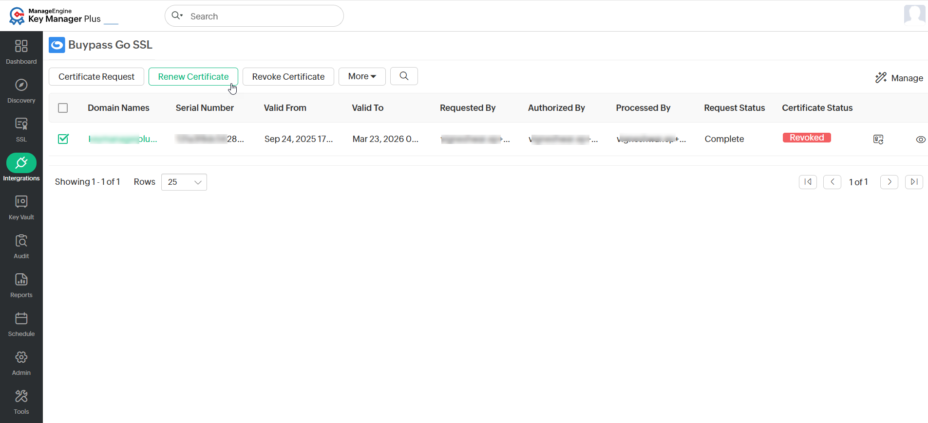Click the Certificate Status column header
This screenshot has width=928, height=423.
coord(817,108)
